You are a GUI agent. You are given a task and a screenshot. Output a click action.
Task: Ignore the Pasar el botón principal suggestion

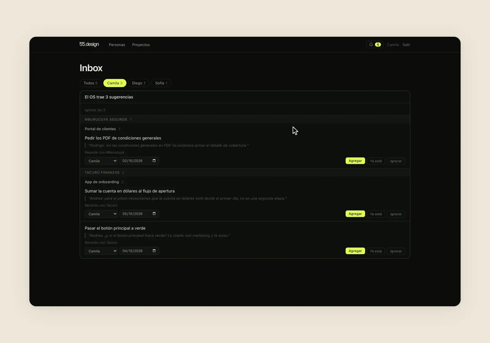click(x=396, y=251)
